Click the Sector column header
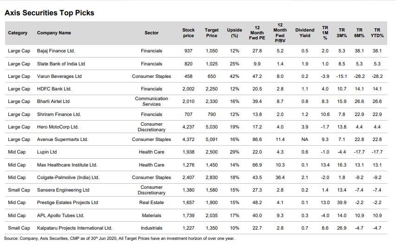This screenshot has width=396, height=244. 151,33
